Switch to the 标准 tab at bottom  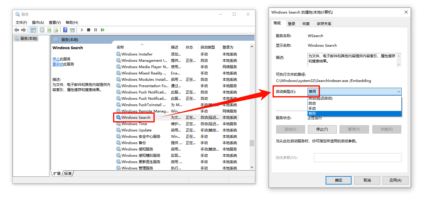[x=68, y=174]
